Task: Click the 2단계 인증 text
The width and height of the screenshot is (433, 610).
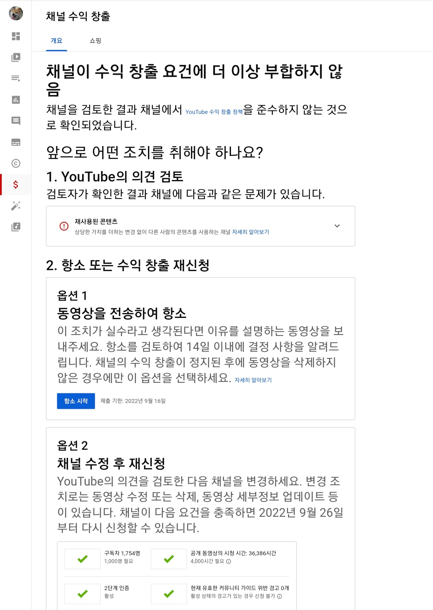Action: coord(117,588)
